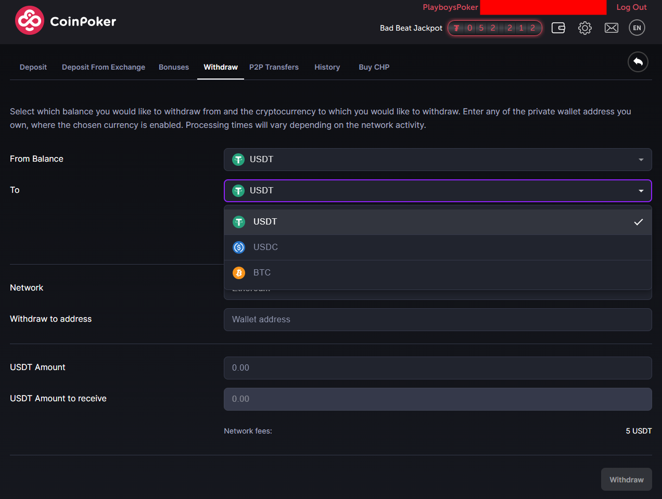
Task: Open the Bonuses tab
Action: (x=174, y=67)
